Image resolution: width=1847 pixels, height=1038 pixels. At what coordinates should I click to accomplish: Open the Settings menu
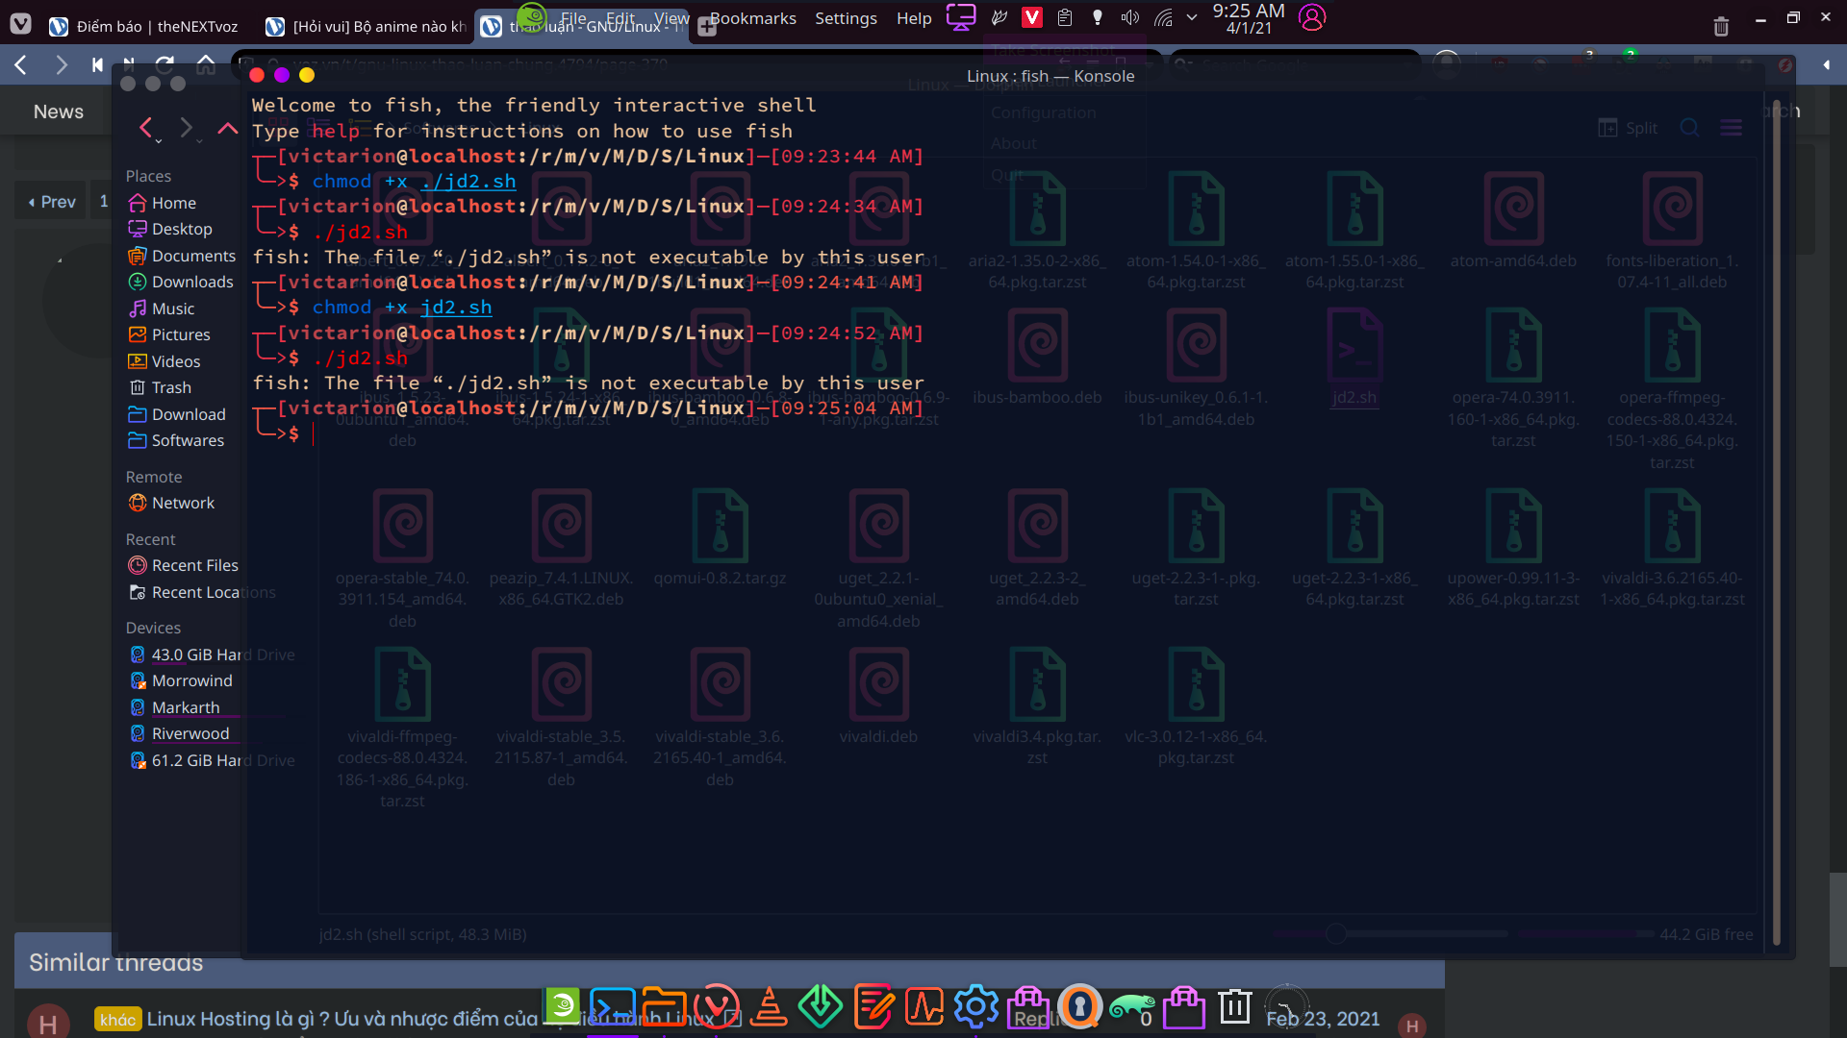tap(846, 18)
